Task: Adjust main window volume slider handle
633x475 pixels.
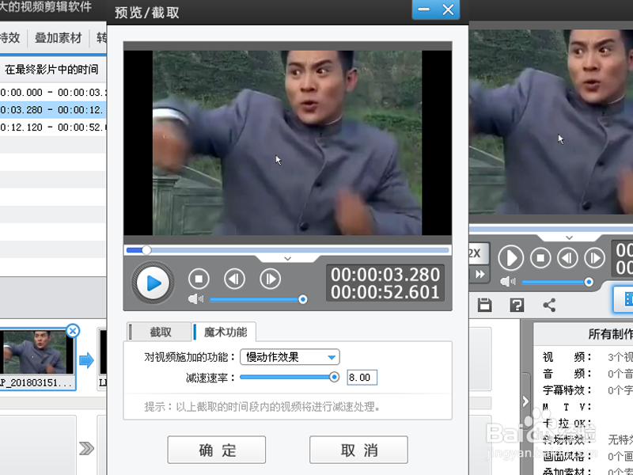Action: click(x=589, y=282)
